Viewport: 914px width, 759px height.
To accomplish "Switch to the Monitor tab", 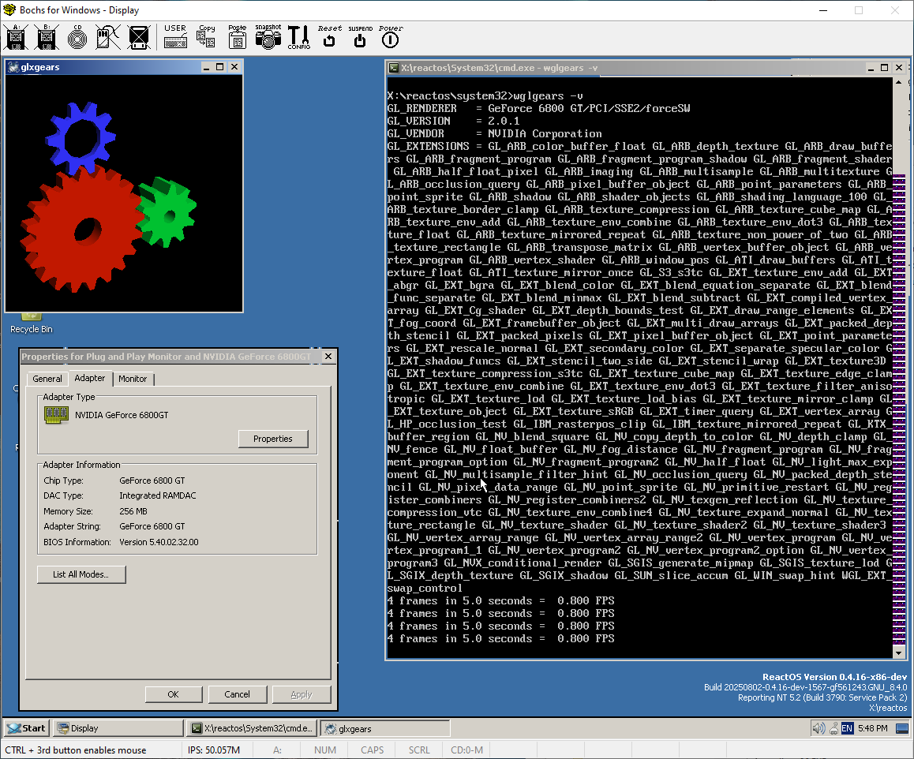I will coord(133,379).
